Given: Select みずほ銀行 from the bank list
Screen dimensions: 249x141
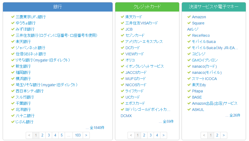Looking at the screenshot, I should 25,29.
